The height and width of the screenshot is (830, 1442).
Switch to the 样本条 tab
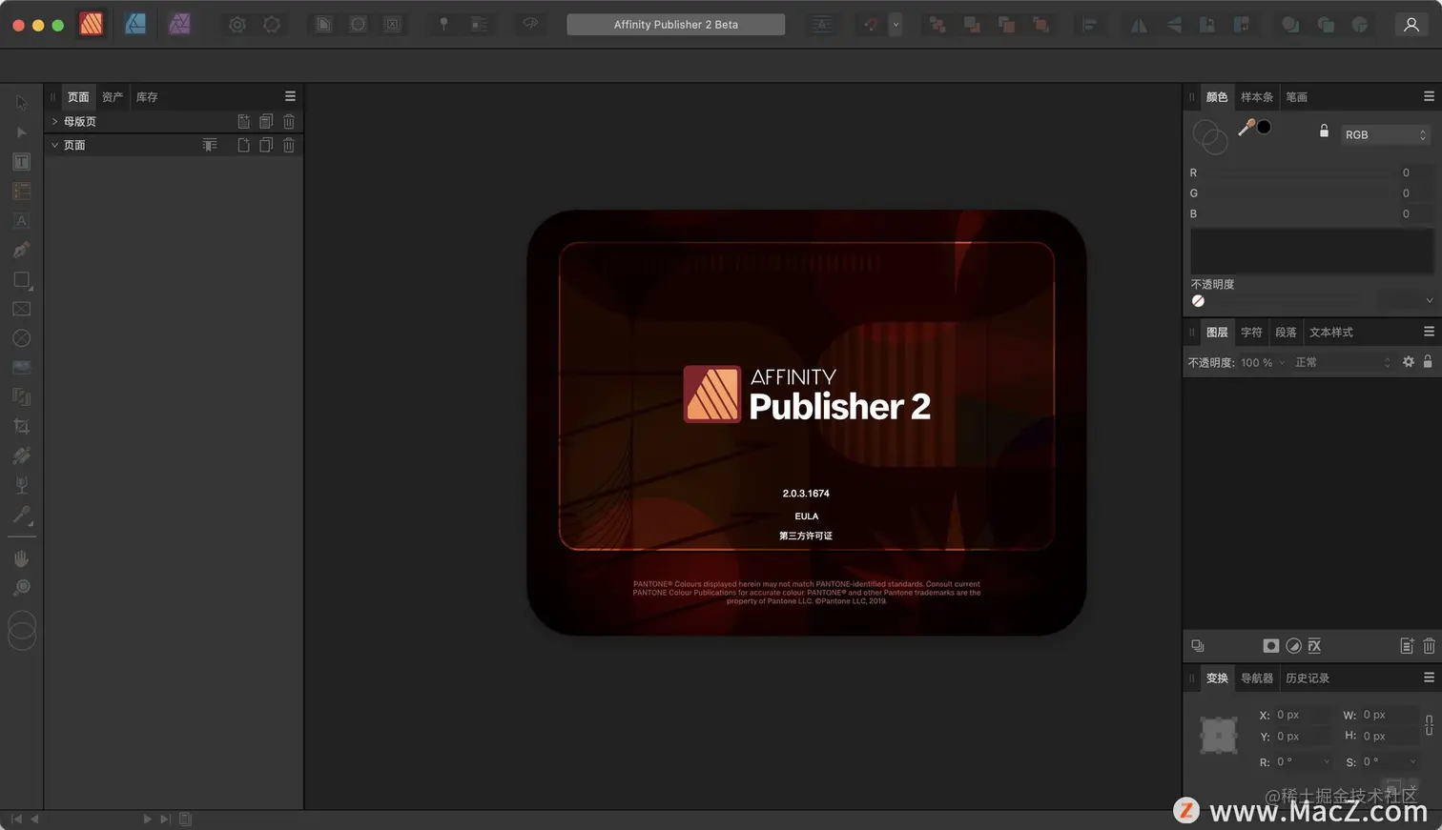click(x=1257, y=97)
